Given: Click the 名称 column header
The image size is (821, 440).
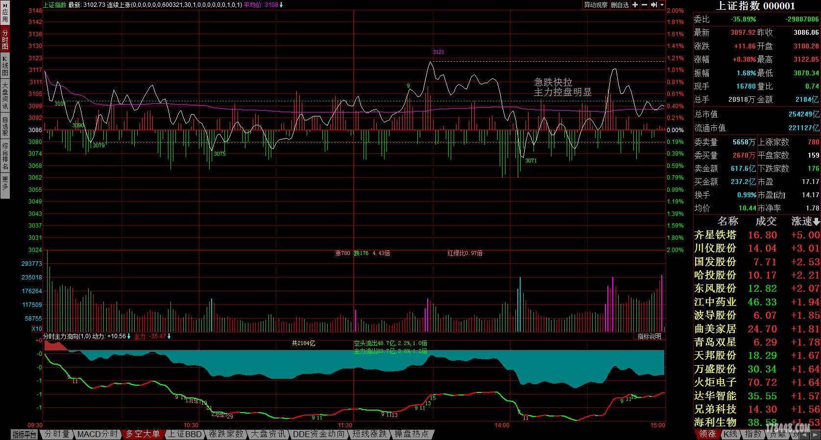Looking at the screenshot, I should (x=727, y=221).
